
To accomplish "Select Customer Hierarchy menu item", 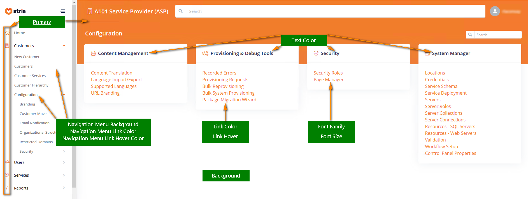I will [x=31, y=85].
